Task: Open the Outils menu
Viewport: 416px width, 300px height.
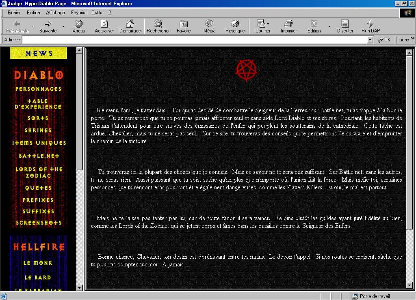Action: (97, 13)
